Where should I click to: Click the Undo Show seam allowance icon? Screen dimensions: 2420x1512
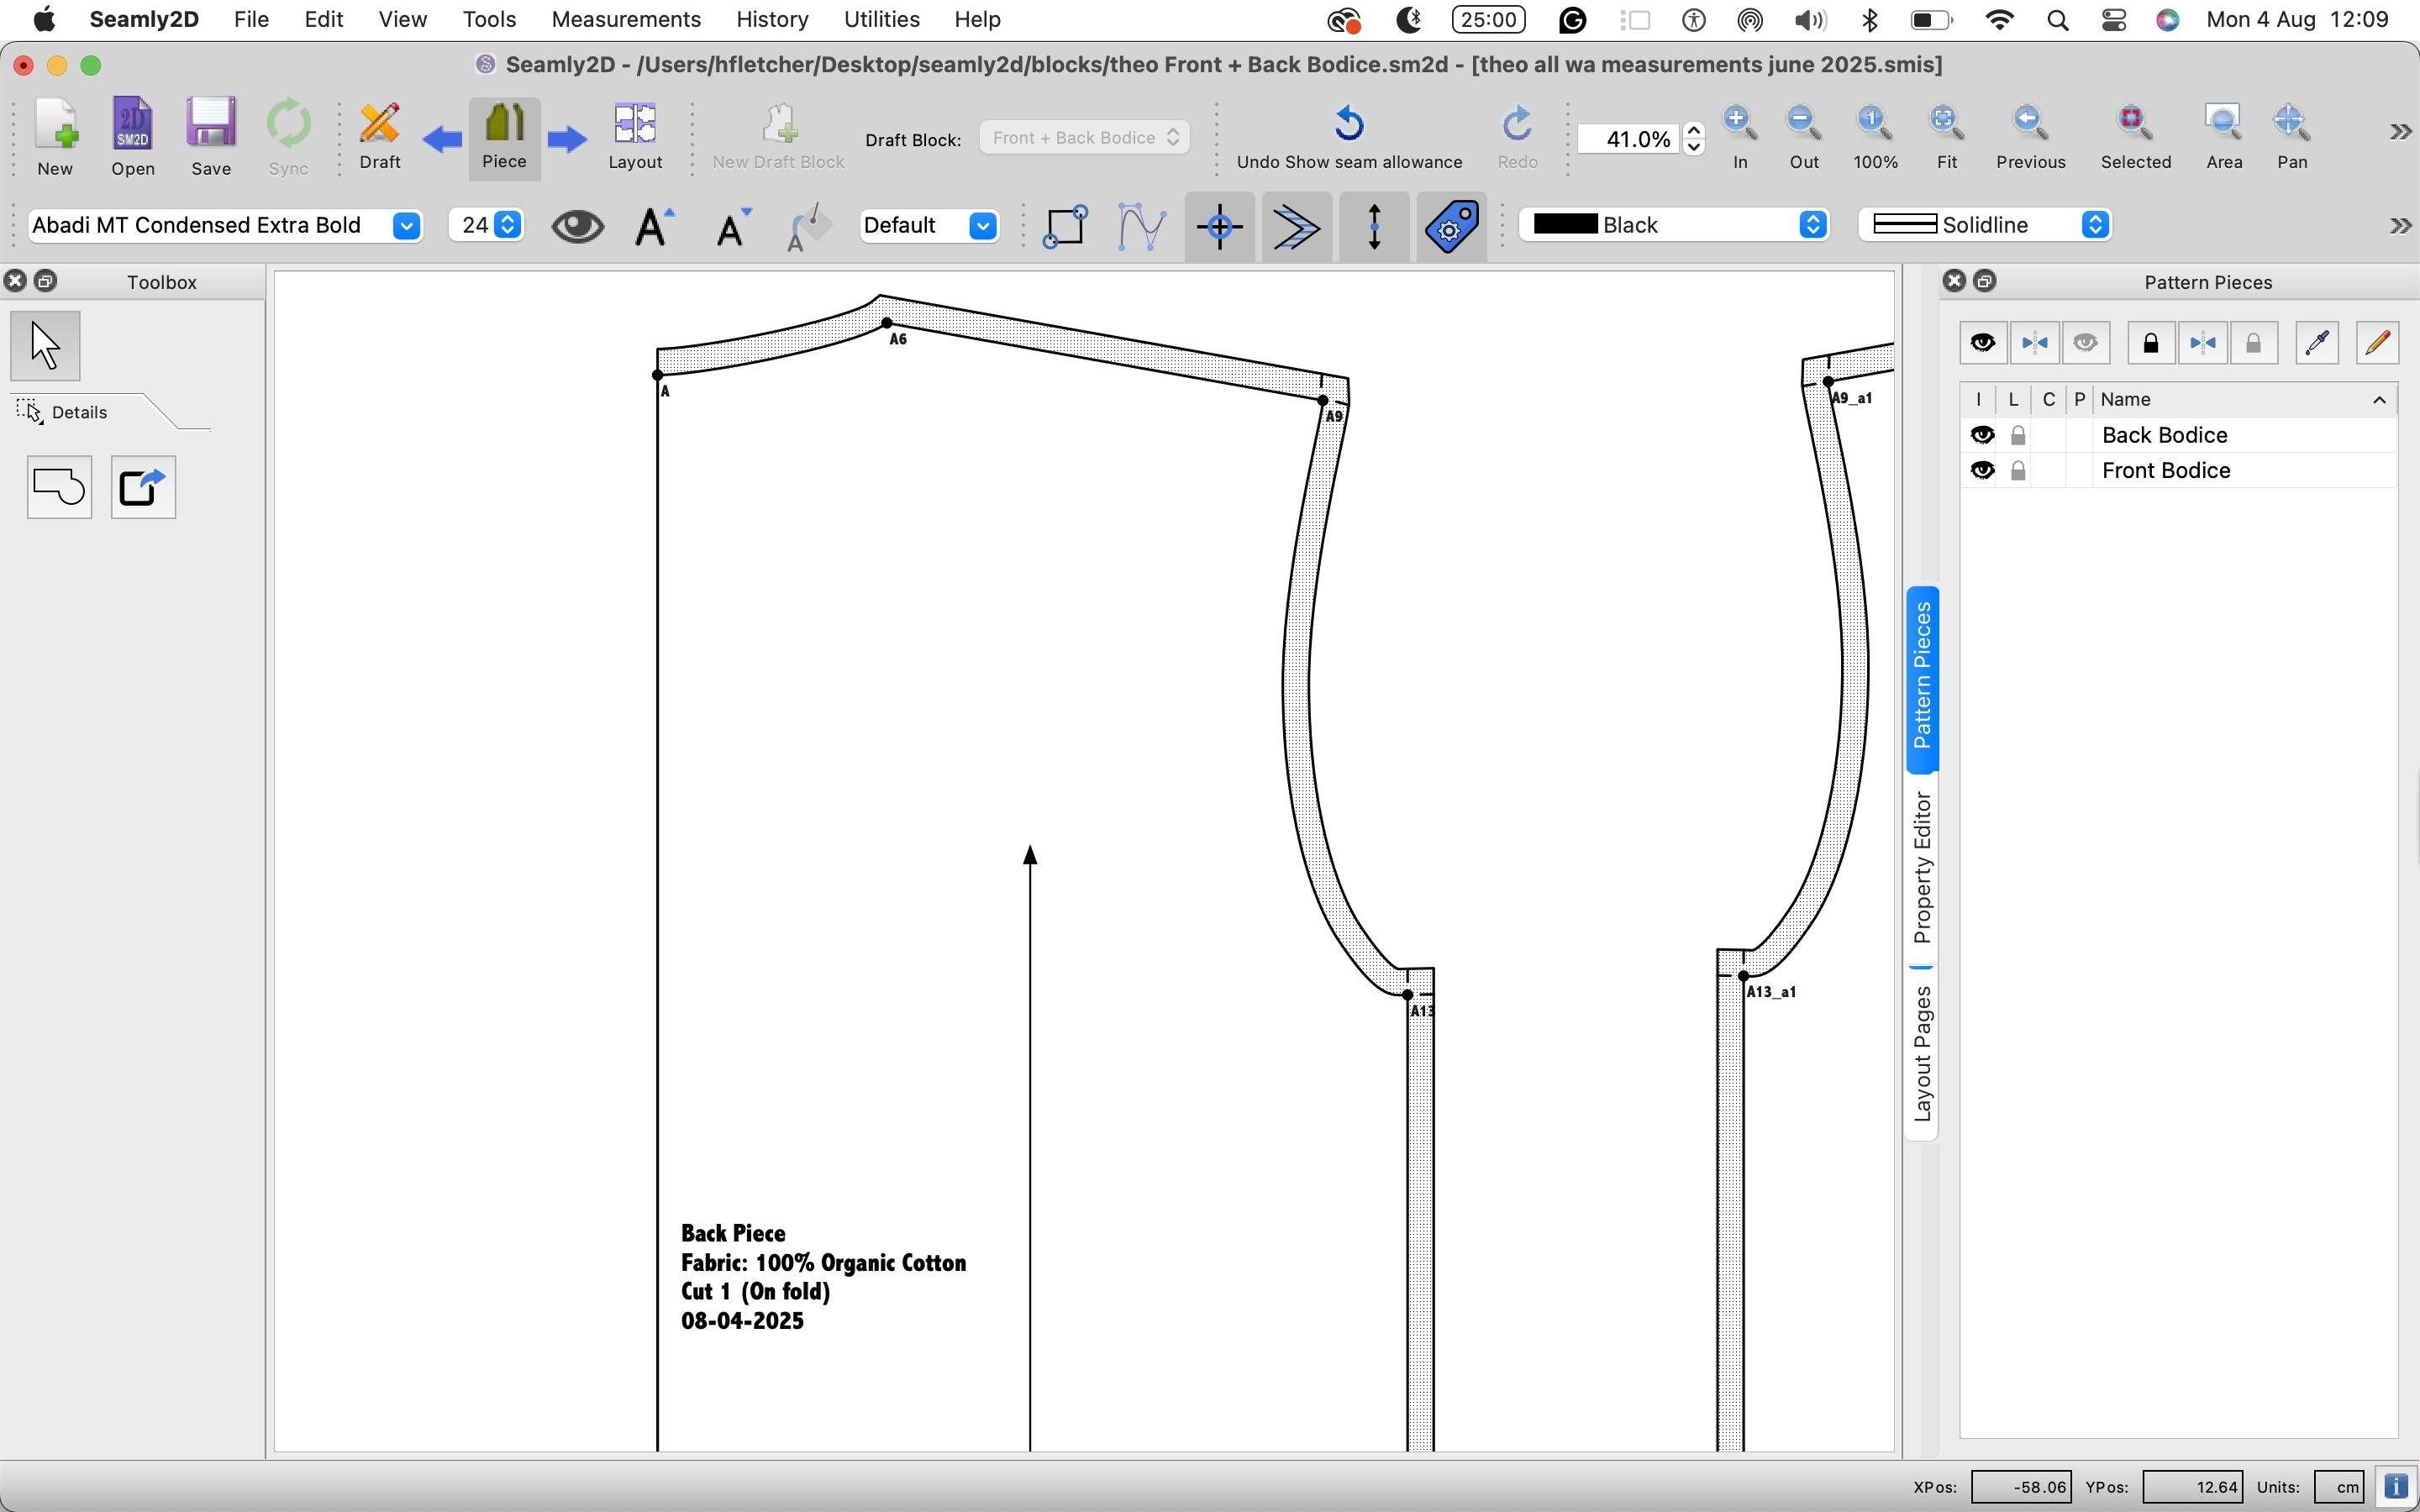pos(1349,124)
